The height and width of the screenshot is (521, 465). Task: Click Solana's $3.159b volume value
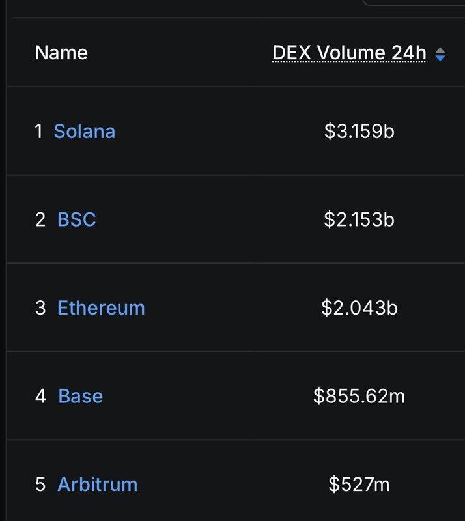359,131
